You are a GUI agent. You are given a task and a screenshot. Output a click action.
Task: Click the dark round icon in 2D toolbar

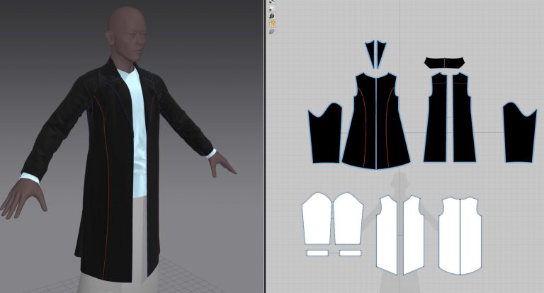272,16
